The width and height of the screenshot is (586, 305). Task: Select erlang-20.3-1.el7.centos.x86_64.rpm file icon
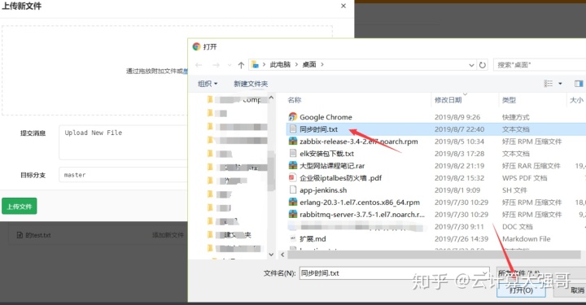293,203
